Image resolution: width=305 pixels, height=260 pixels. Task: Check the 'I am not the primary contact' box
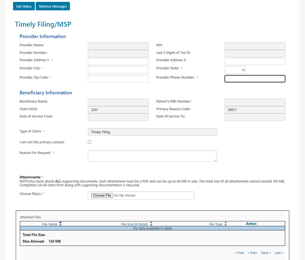click(x=89, y=142)
